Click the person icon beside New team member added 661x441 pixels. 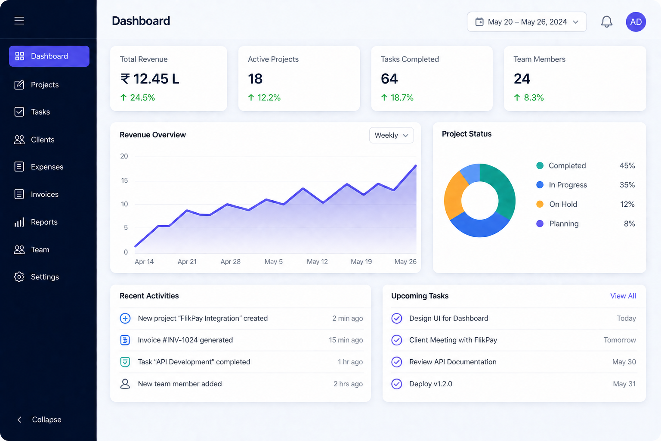125,384
